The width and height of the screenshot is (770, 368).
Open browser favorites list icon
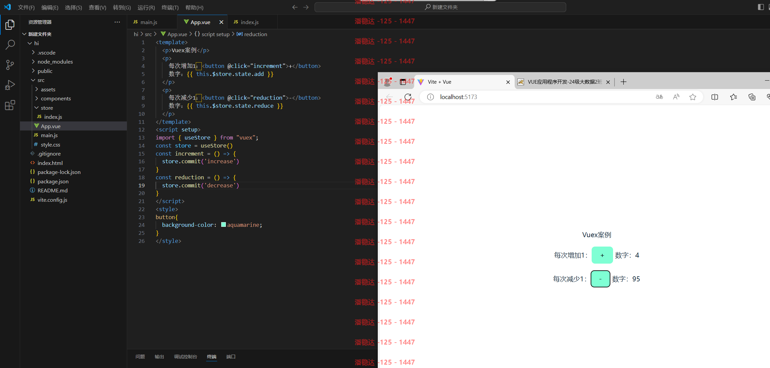(734, 97)
